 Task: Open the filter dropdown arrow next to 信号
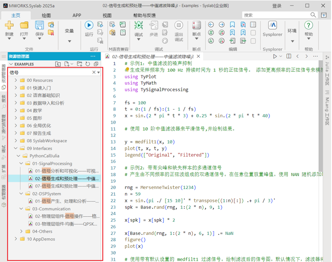click(x=99, y=73)
